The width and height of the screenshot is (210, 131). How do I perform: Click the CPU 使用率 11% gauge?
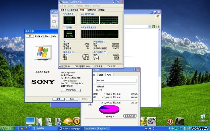69,20
